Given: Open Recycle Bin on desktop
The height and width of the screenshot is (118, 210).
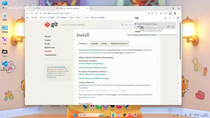Looking at the screenshot, I should coord(5,17).
